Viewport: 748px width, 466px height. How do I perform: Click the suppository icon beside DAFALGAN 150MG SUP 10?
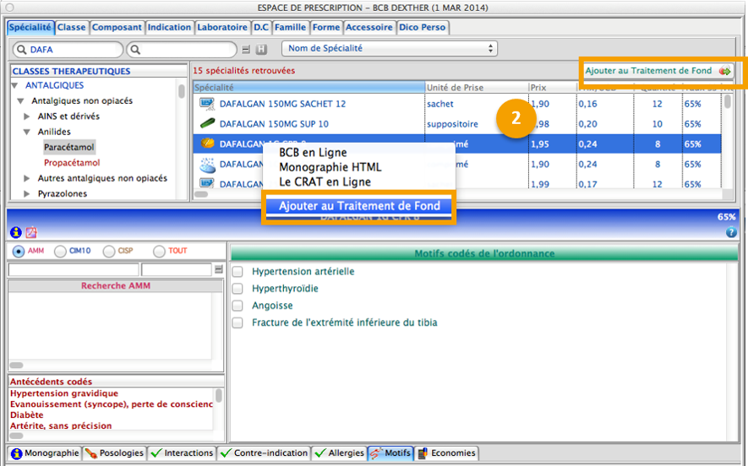pos(207,124)
